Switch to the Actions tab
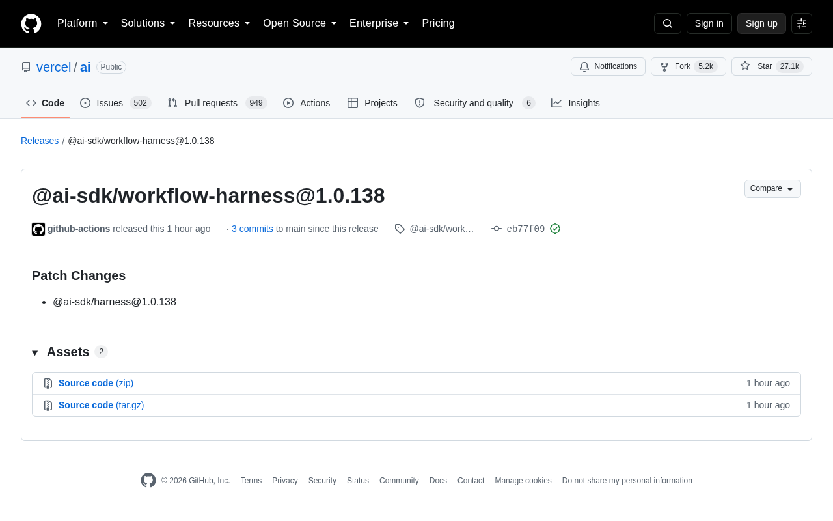The image size is (833, 521). tap(307, 103)
